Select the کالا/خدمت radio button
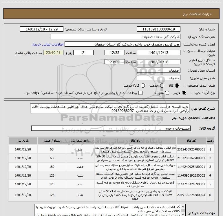The height and width of the screenshot is (216, 223). pos(143,86)
